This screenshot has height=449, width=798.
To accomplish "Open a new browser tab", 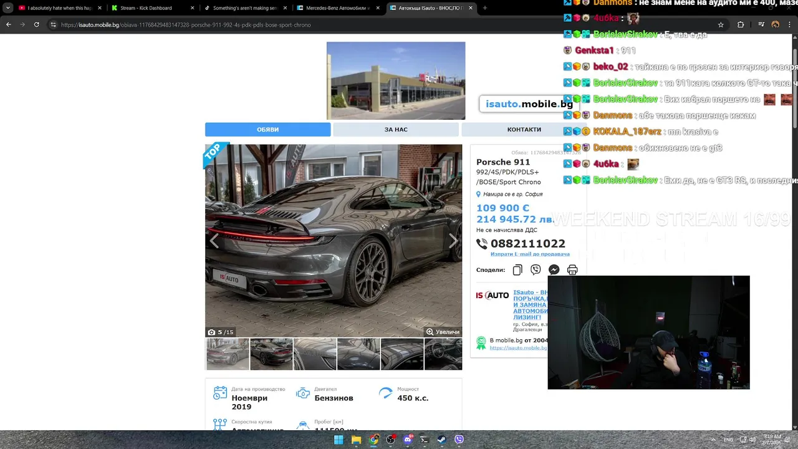I will (x=485, y=8).
